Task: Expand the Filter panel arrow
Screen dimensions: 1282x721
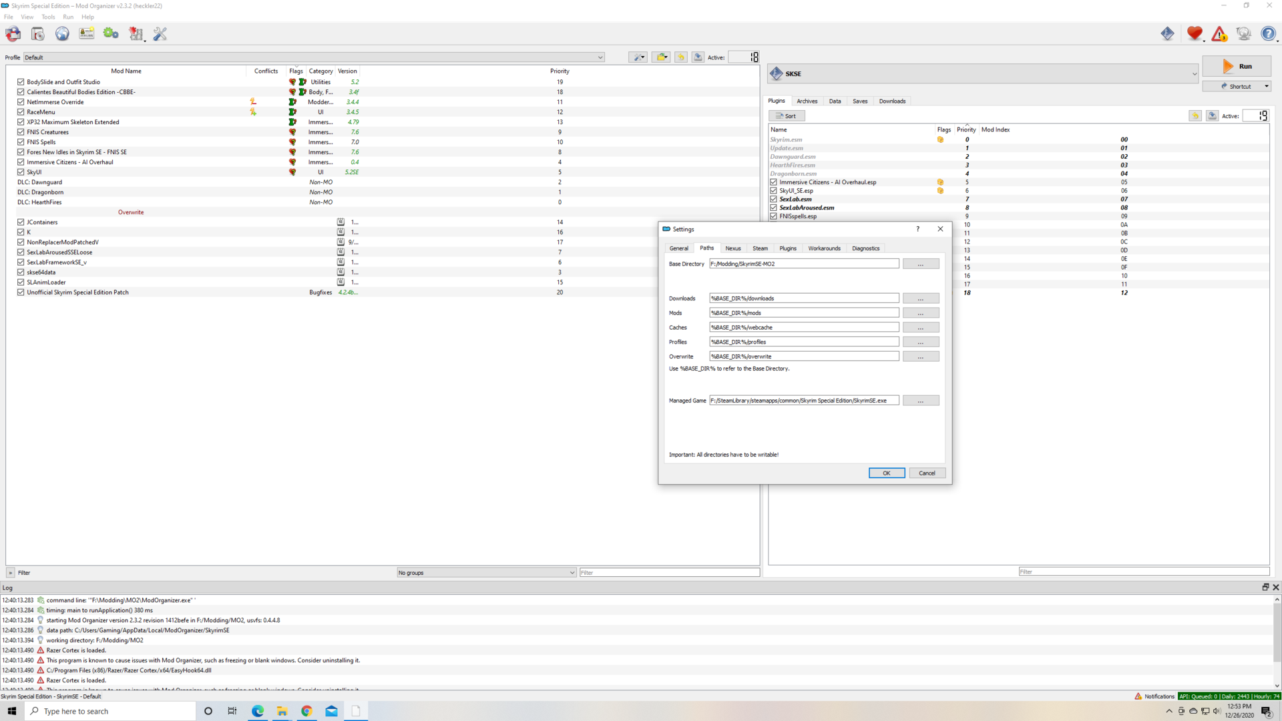Action: (10, 573)
